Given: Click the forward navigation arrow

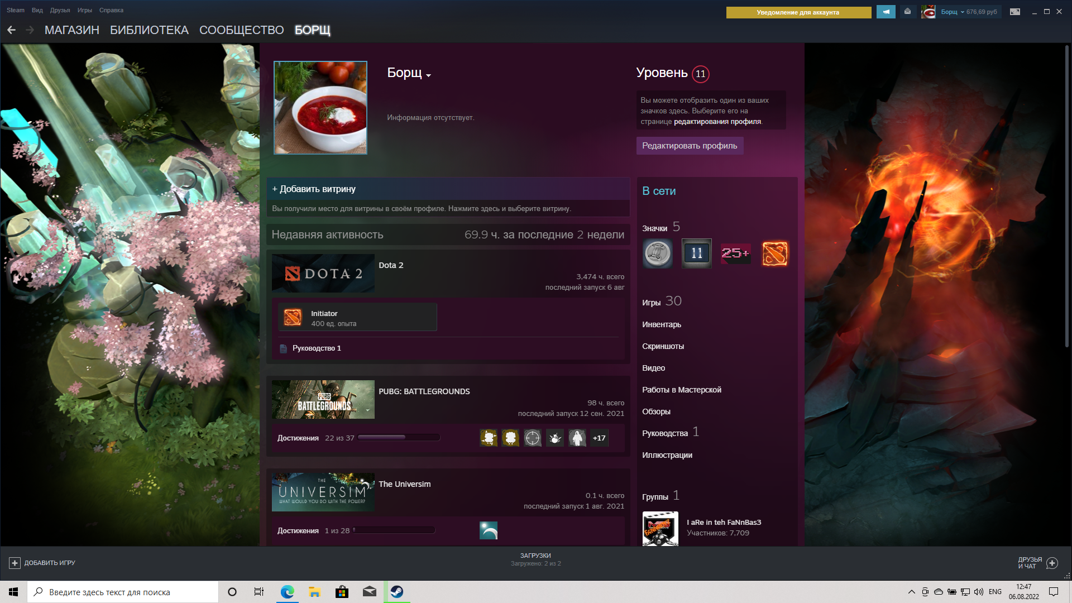Looking at the screenshot, I should pyautogui.click(x=30, y=30).
